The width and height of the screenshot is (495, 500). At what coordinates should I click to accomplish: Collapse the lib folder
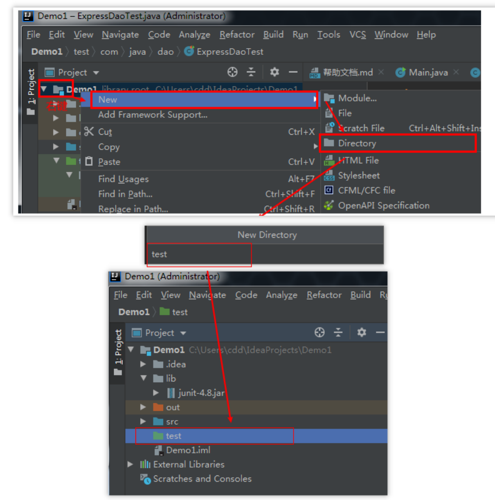pyautogui.click(x=144, y=378)
